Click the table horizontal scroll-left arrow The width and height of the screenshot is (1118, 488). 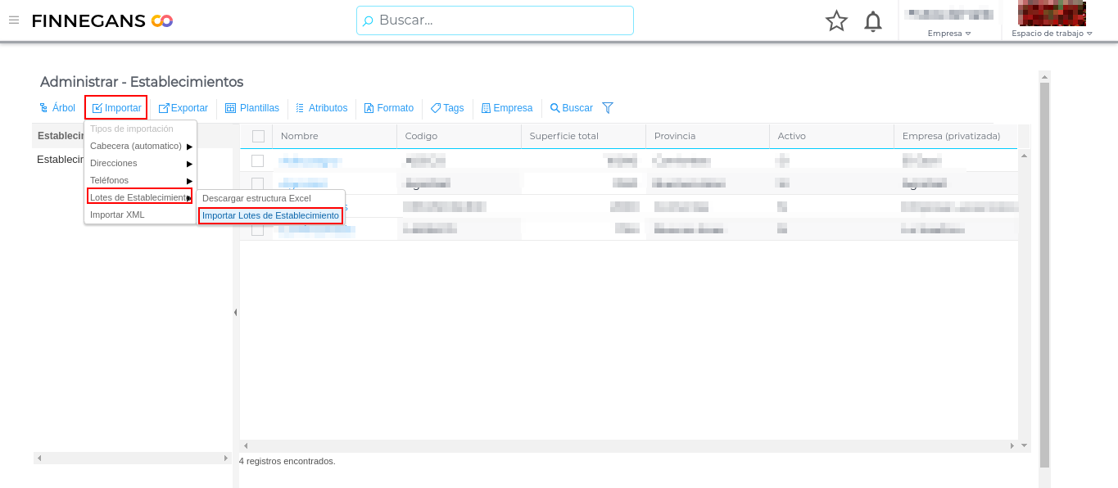click(x=245, y=445)
